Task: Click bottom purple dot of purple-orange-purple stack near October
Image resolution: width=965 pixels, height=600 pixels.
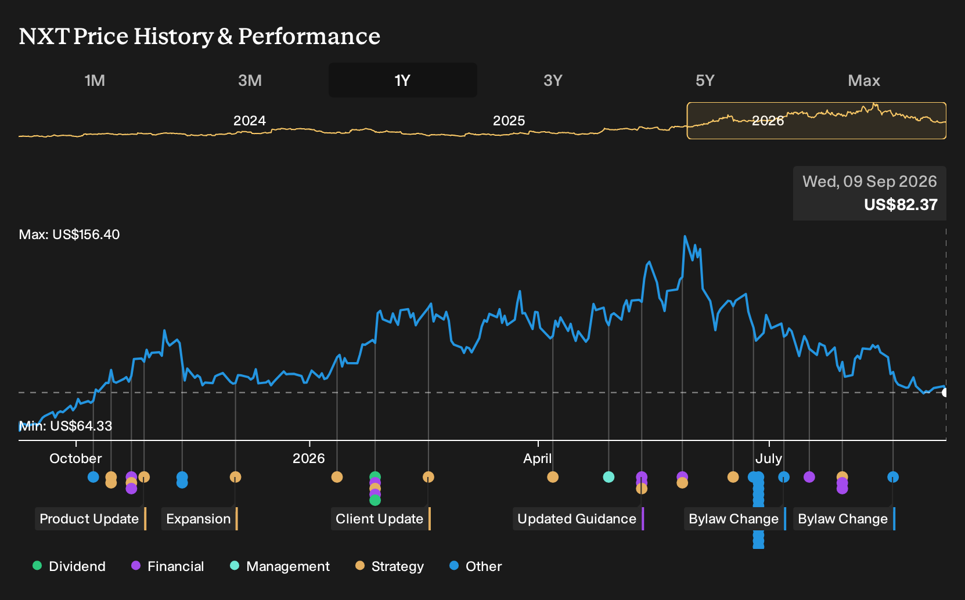Action: (131, 489)
